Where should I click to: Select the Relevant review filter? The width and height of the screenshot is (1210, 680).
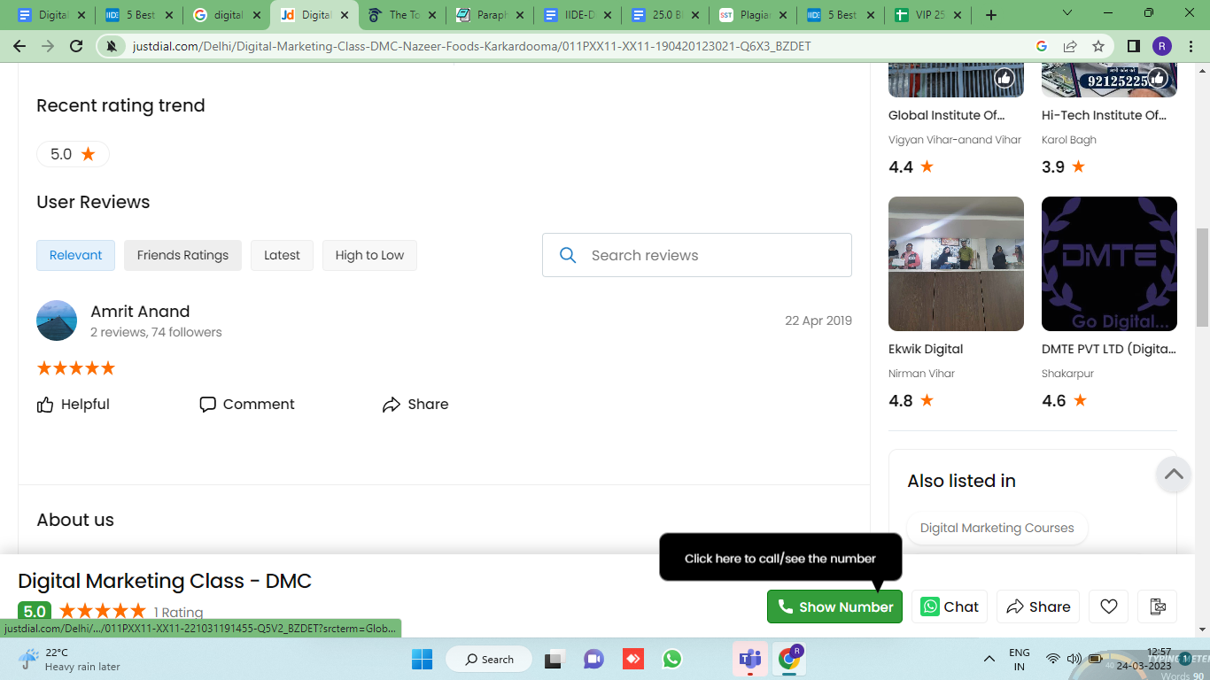point(75,255)
